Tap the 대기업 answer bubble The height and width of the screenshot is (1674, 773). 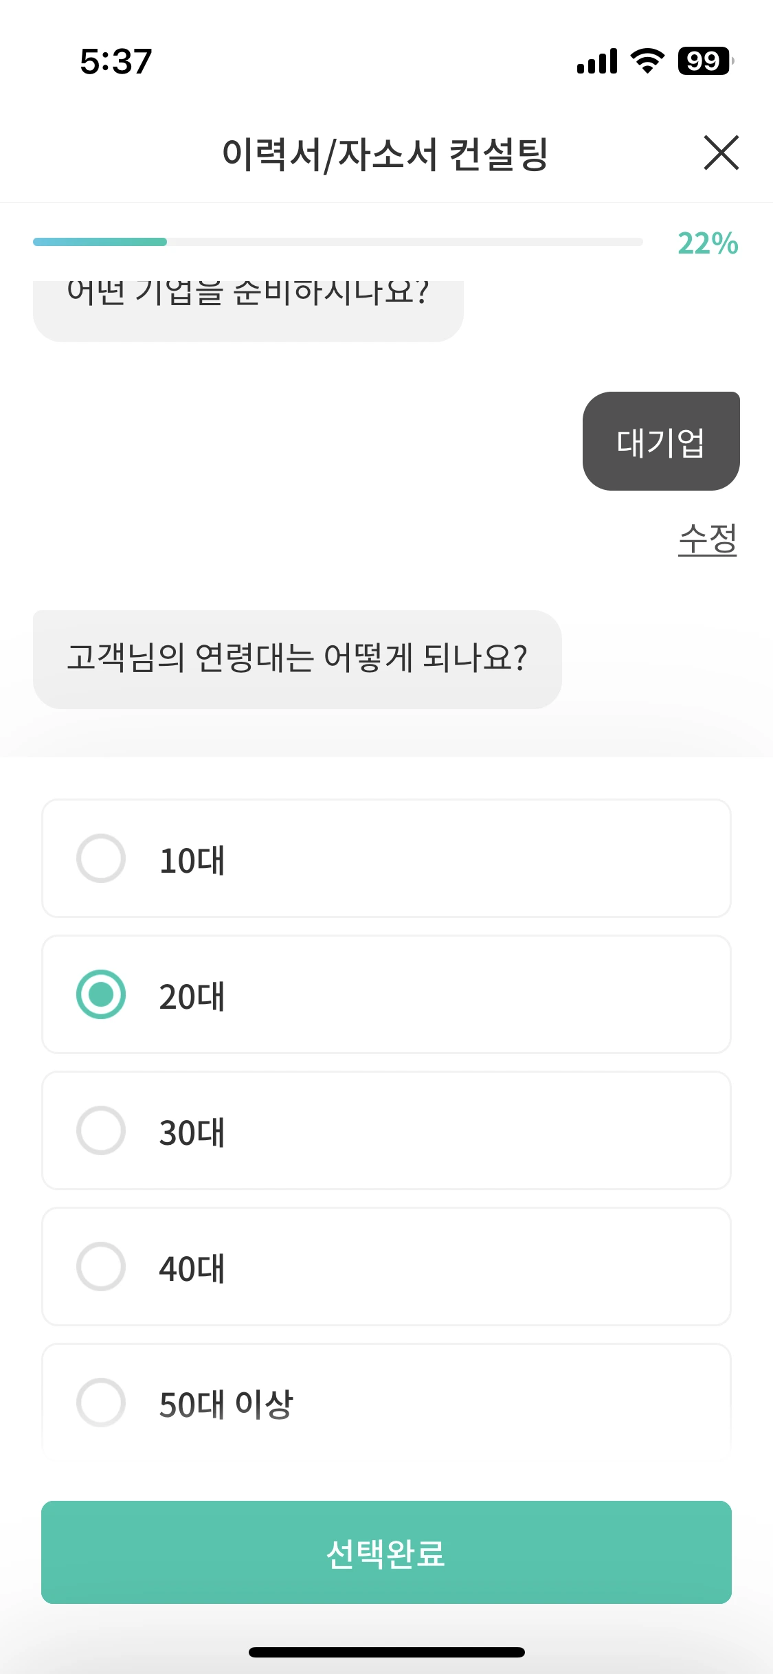pyautogui.click(x=661, y=442)
